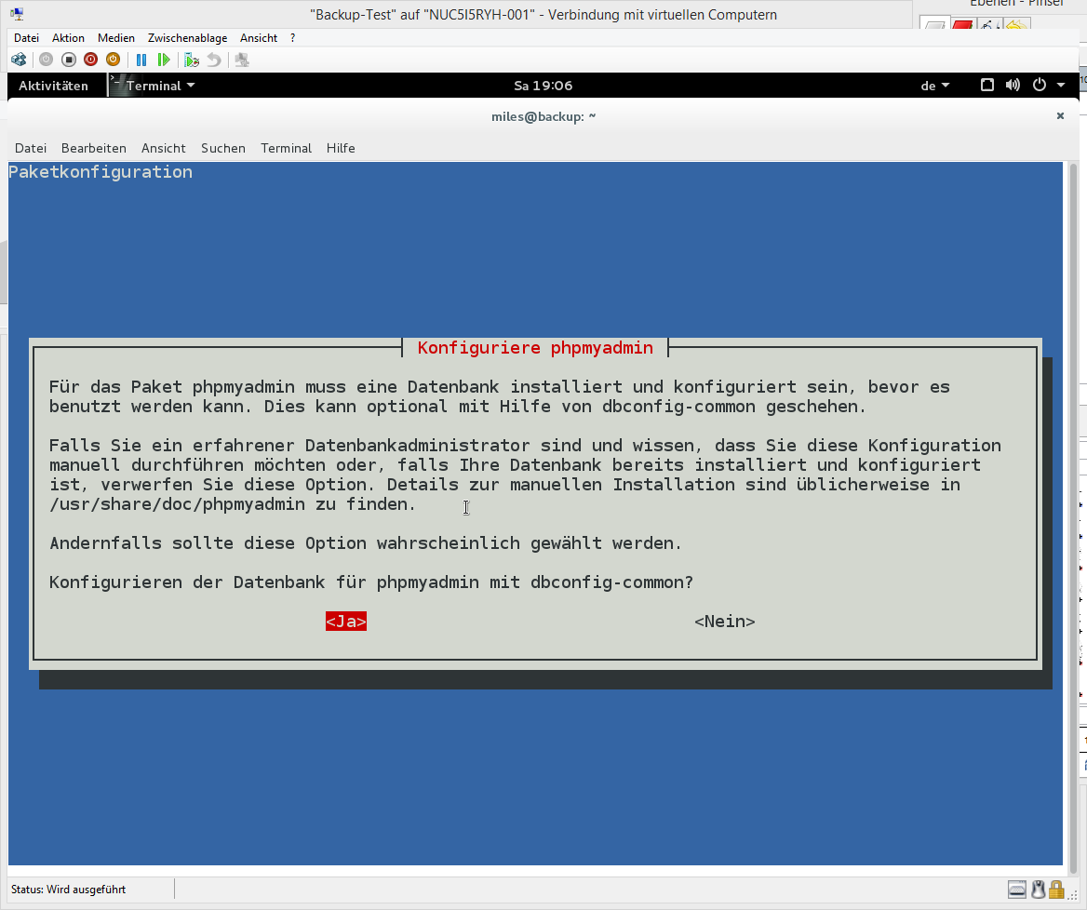The height and width of the screenshot is (910, 1087).
Task: Open the GNOME network status icon
Action: [x=987, y=86]
